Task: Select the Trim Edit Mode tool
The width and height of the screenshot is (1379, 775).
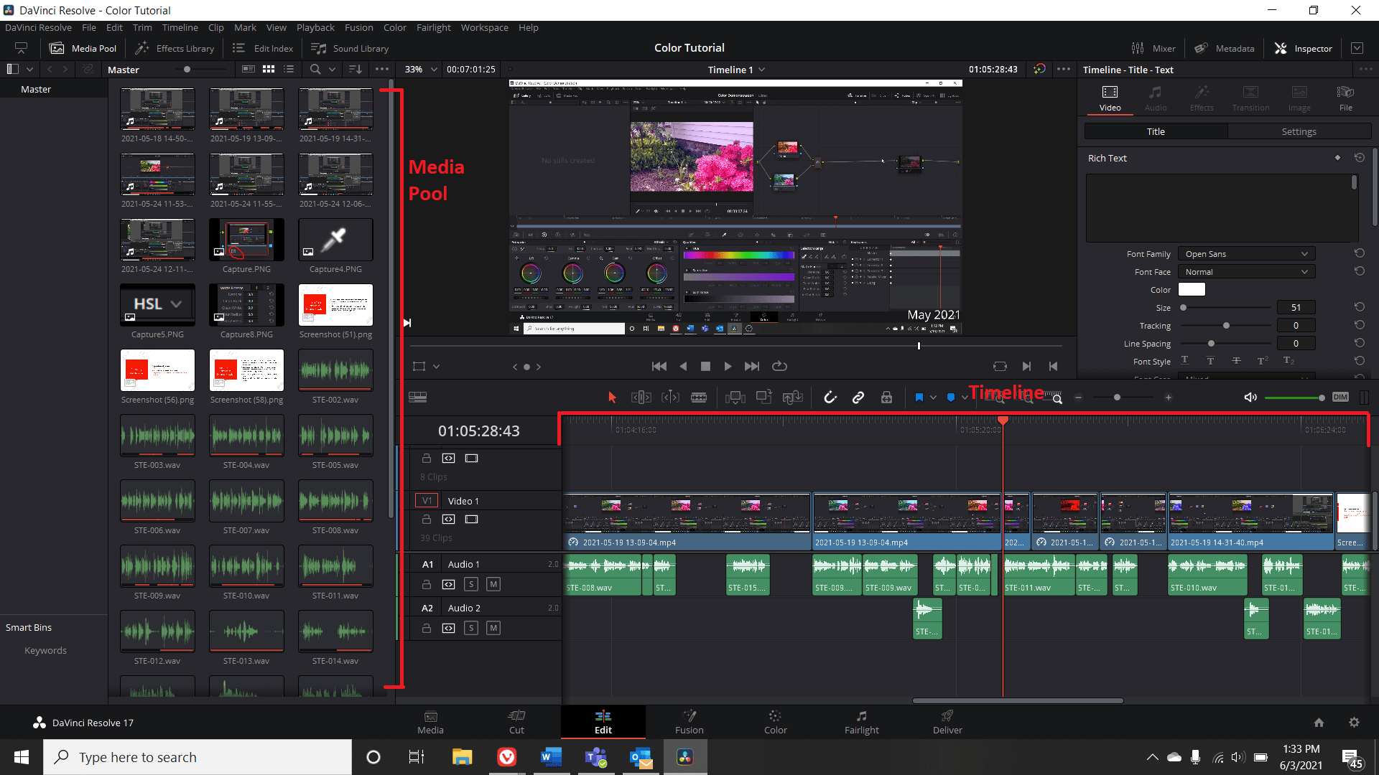Action: (x=641, y=397)
